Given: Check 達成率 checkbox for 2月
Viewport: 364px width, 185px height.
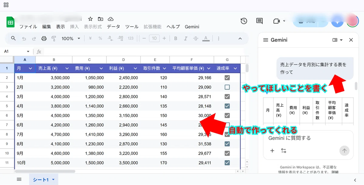Looking at the screenshot, I should tap(227, 87).
